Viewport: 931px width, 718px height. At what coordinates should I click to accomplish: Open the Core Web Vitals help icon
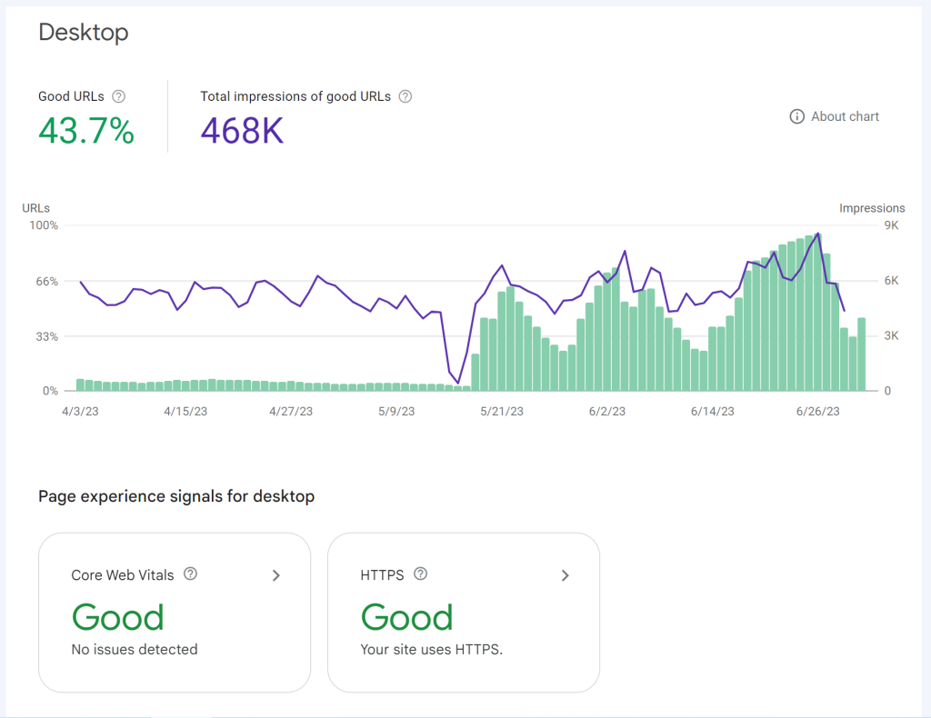(191, 573)
